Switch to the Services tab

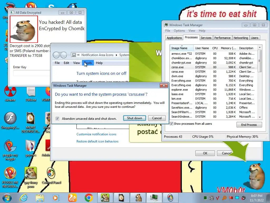[x=206, y=38]
